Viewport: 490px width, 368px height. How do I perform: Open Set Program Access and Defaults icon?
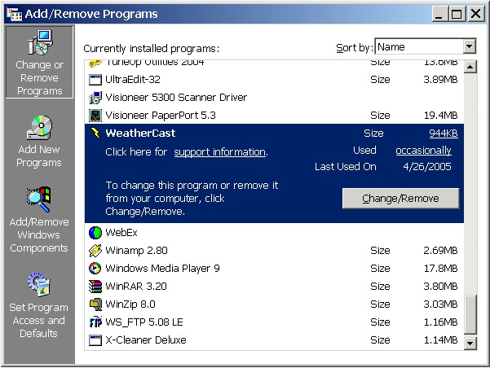[x=39, y=284]
